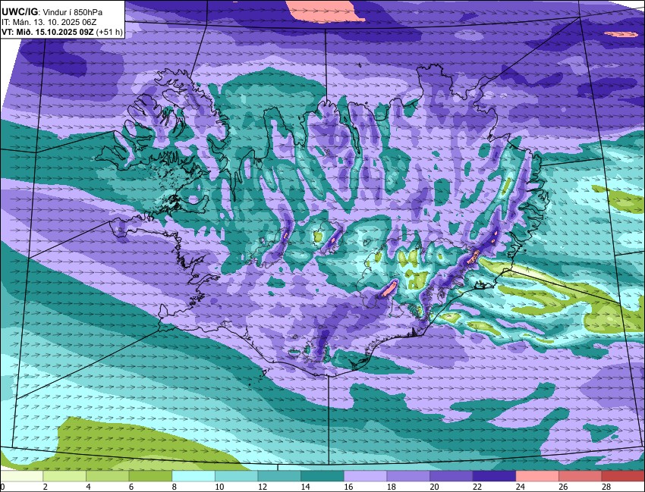Screen dimensions: 645x492
Task: Click the pale yellow 0–2 legend swatch
Action: click(x=22, y=476)
